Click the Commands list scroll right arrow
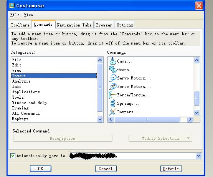This screenshot has width=213, height=177. pyautogui.click(x=190, y=119)
